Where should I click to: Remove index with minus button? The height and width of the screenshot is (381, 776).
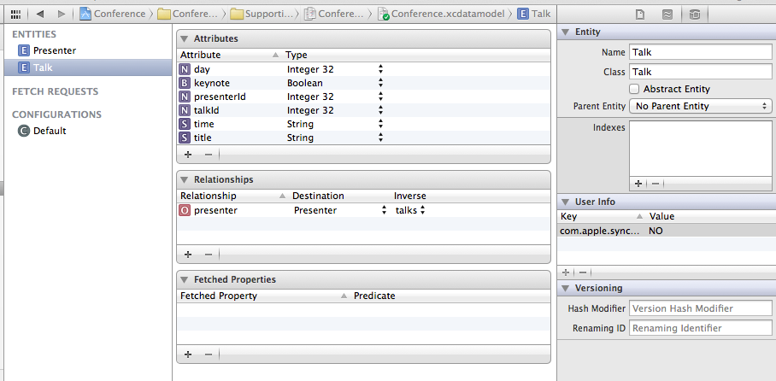click(x=655, y=184)
